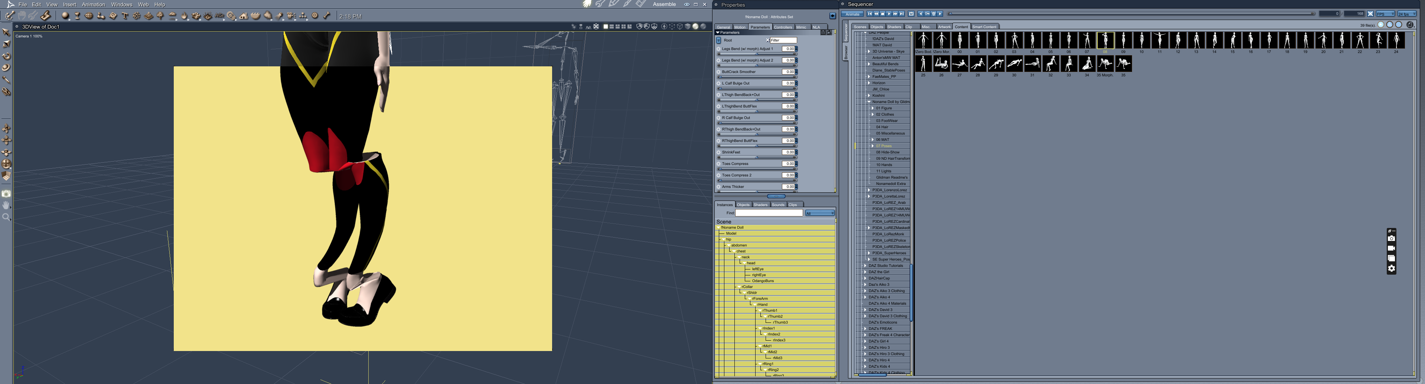Open the Smart Content tab
Screen dimensions: 1425x384
point(985,27)
